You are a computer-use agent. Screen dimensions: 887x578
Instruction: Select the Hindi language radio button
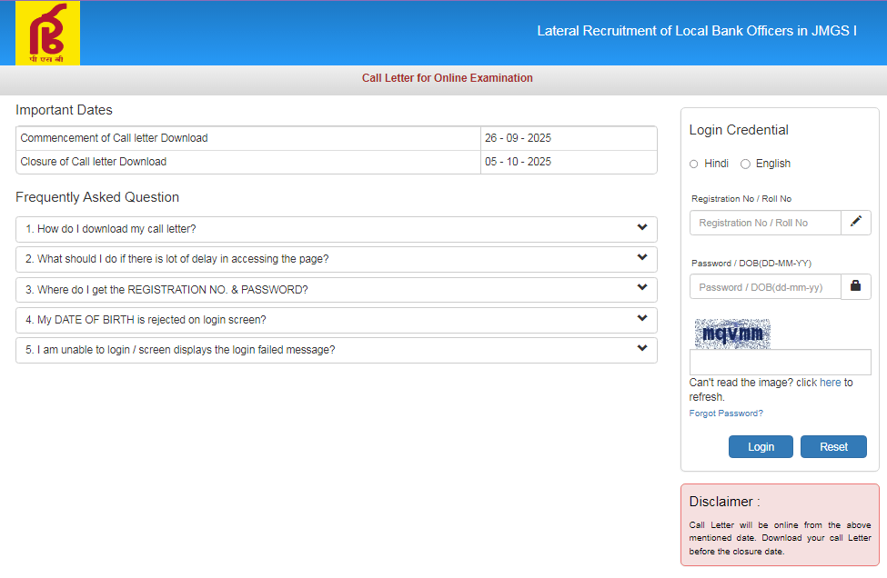click(x=694, y=164)
